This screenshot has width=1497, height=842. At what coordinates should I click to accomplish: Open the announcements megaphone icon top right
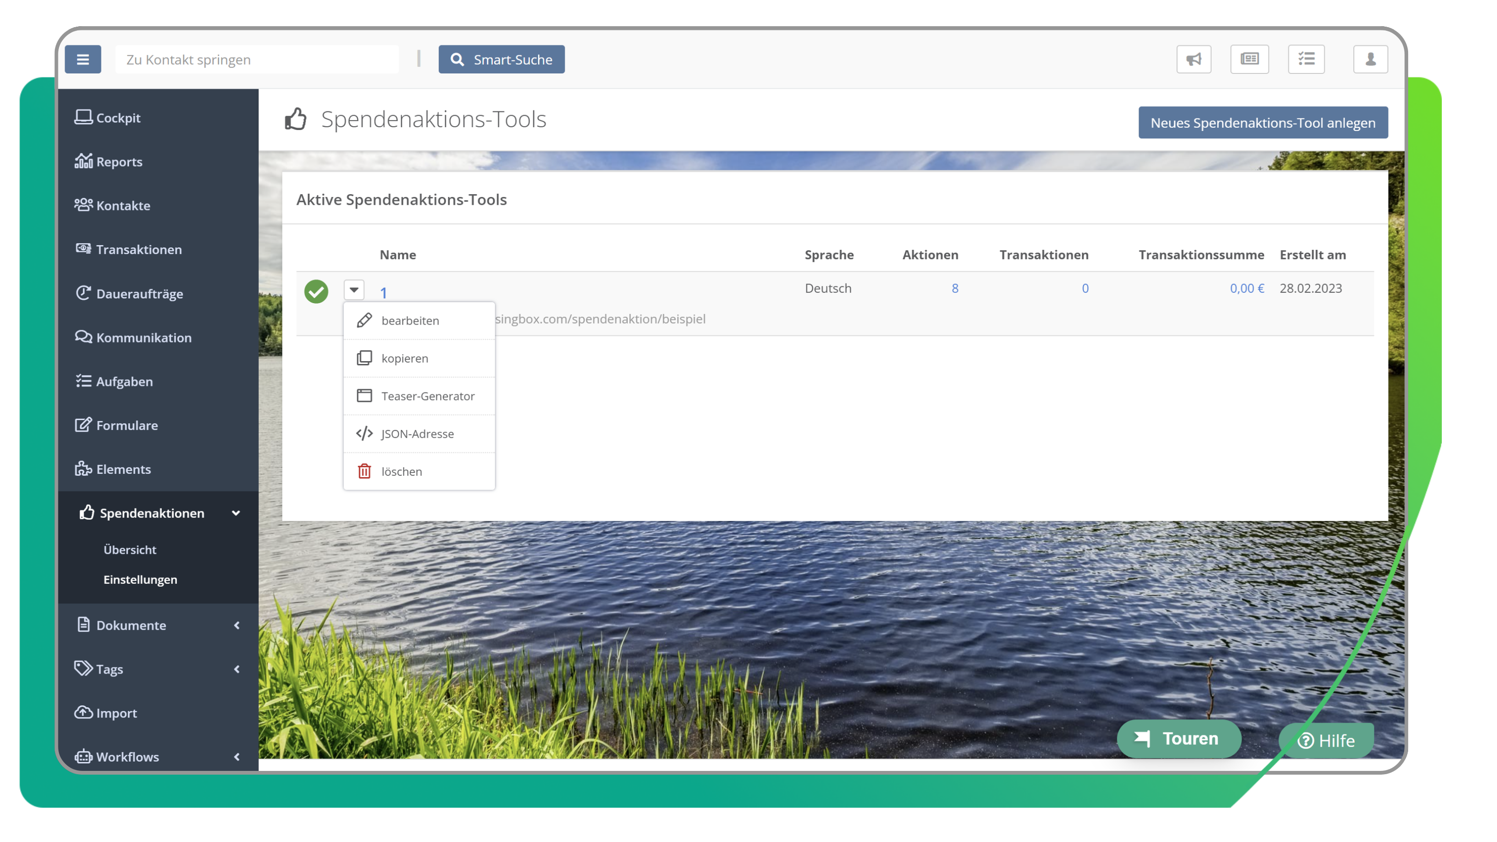(1194, 58)
